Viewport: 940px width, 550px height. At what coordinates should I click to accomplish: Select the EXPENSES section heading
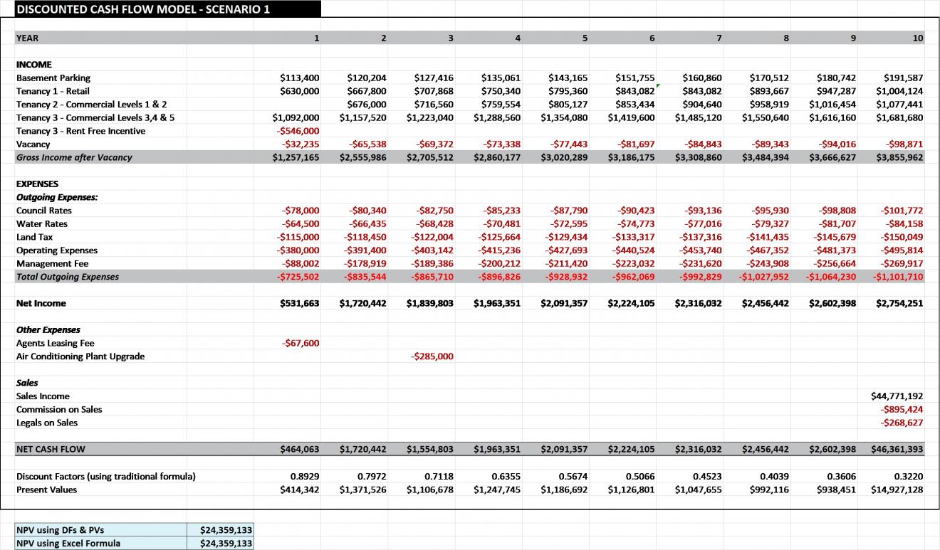pos(38,184)
